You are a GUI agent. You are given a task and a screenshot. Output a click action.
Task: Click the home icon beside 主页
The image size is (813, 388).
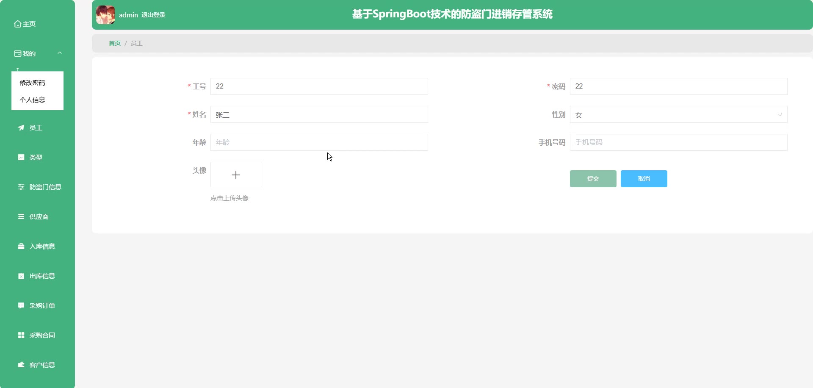(18, 24)
